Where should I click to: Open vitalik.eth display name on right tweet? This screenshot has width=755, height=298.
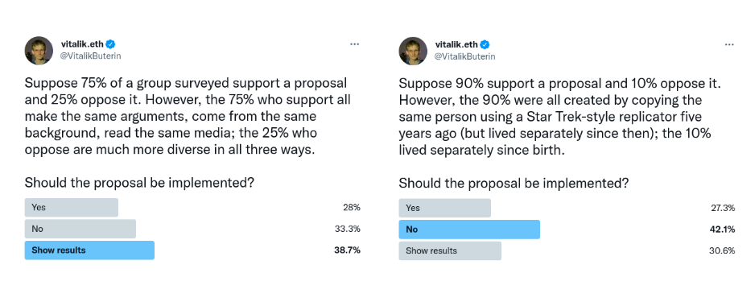point(456,44)
